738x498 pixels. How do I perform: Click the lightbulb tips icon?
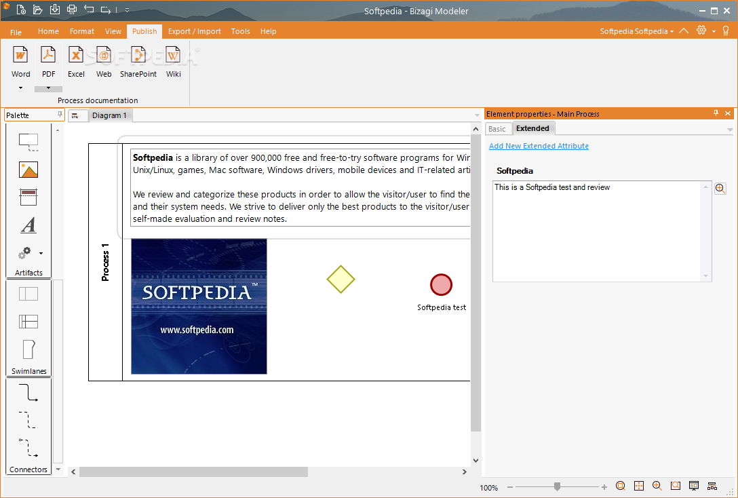pos(726,31)
